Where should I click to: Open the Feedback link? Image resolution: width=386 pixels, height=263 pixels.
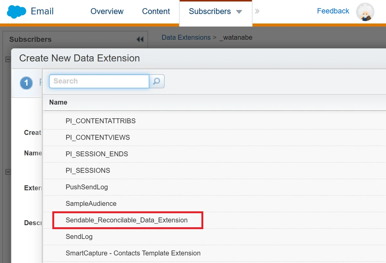click(x=333, y=11)
